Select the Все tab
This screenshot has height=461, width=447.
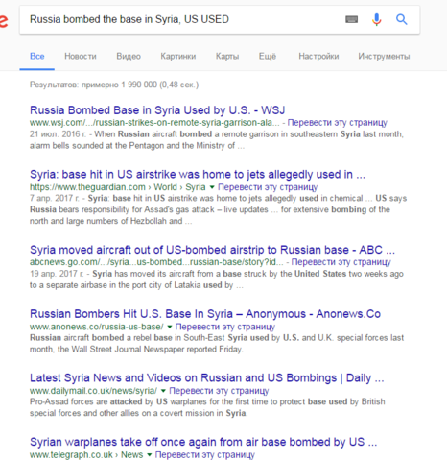pos(37,57)
